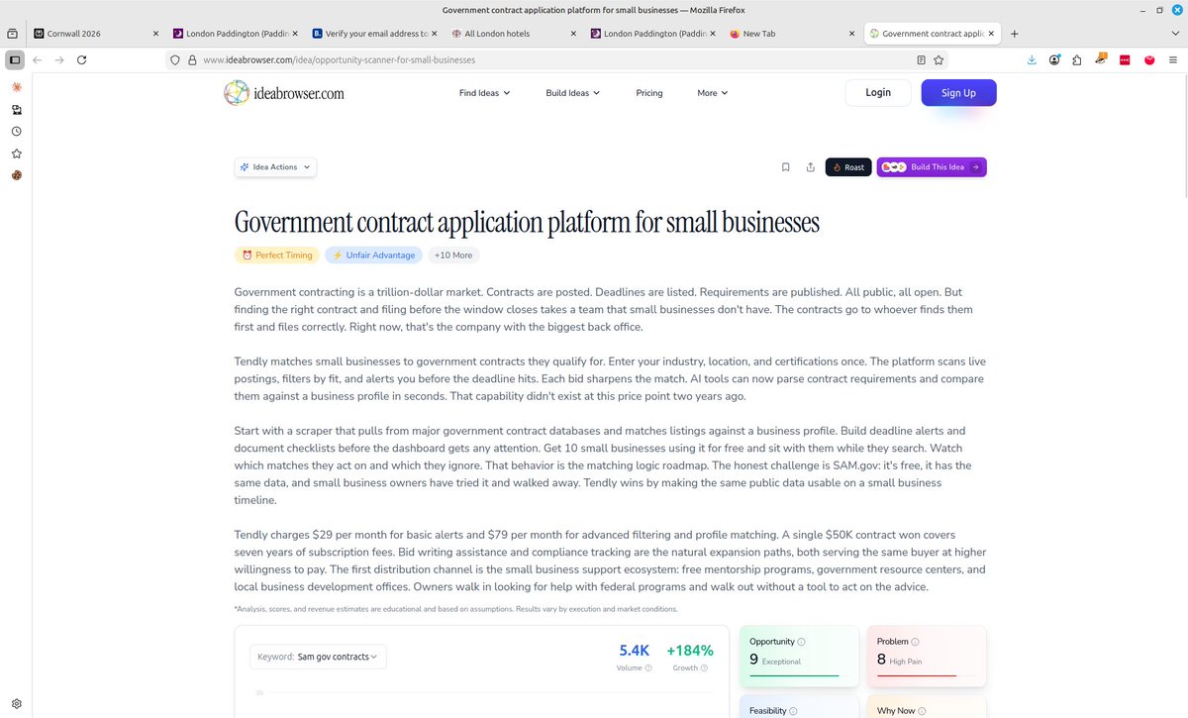The image size is (1188, 718).
Task: Click the Unfair Advantage tag
Action: (x=373, y=255)
